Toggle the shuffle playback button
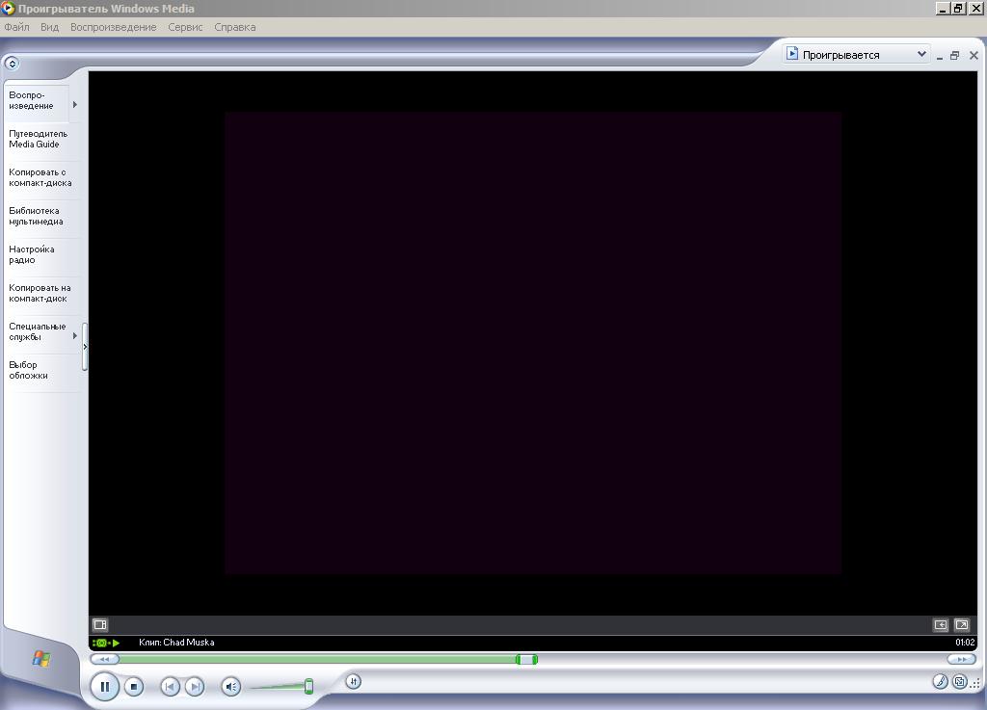This screenshot has width=987, height=710. [353, 681]
